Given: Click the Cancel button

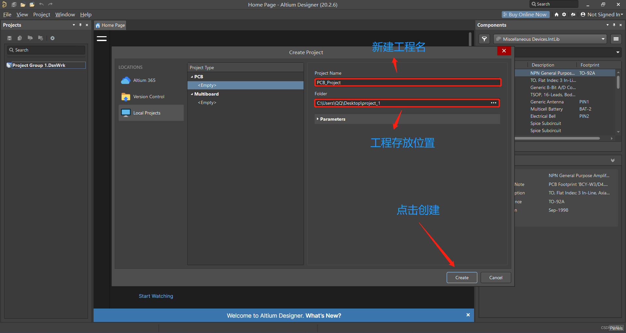Looking at the screenshot, I should (x=496, y=278).
